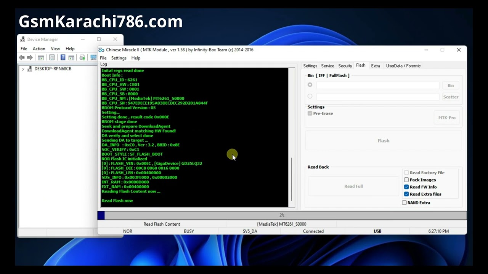The height and width of the screenshot is (274, 488).
Task: Click 'BROM Protocol Version : 05' log line
Action: pyautogui.click(x=128, y=108)
